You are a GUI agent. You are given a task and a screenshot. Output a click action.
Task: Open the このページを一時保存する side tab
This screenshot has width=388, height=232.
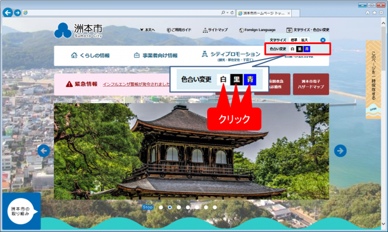(374, 80)
